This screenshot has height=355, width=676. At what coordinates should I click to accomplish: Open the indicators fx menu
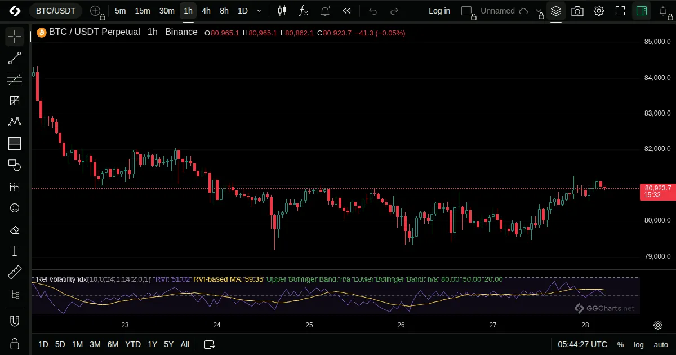click(304, 11)
